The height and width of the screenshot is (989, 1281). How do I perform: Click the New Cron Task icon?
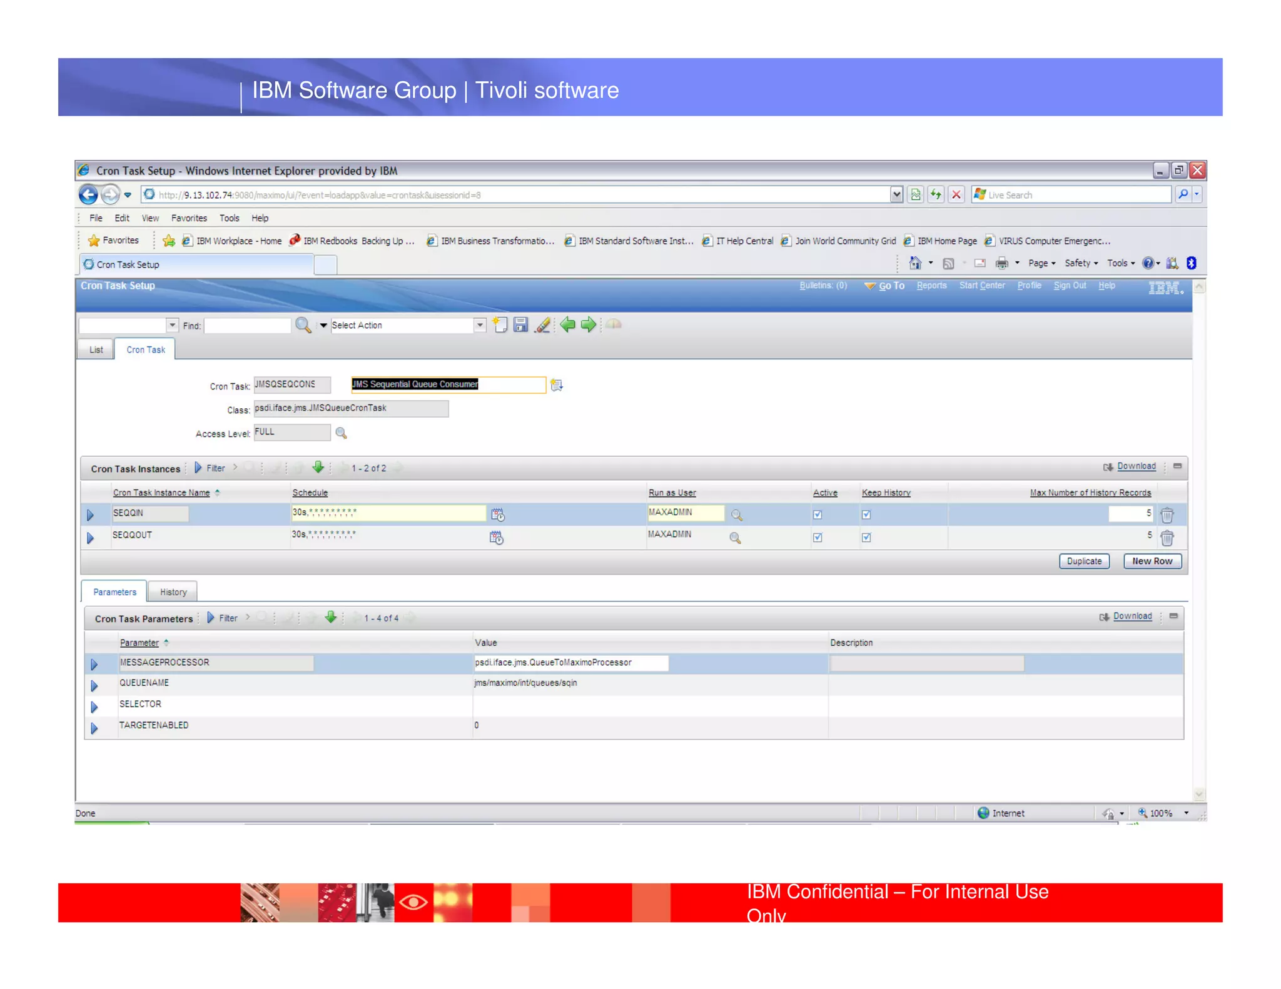500,324
